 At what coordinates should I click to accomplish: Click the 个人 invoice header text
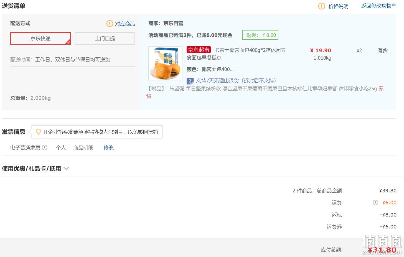(x=61, y=147)
